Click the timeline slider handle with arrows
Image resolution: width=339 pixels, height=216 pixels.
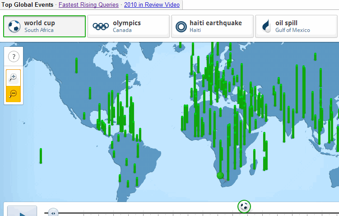click(53, 212)
